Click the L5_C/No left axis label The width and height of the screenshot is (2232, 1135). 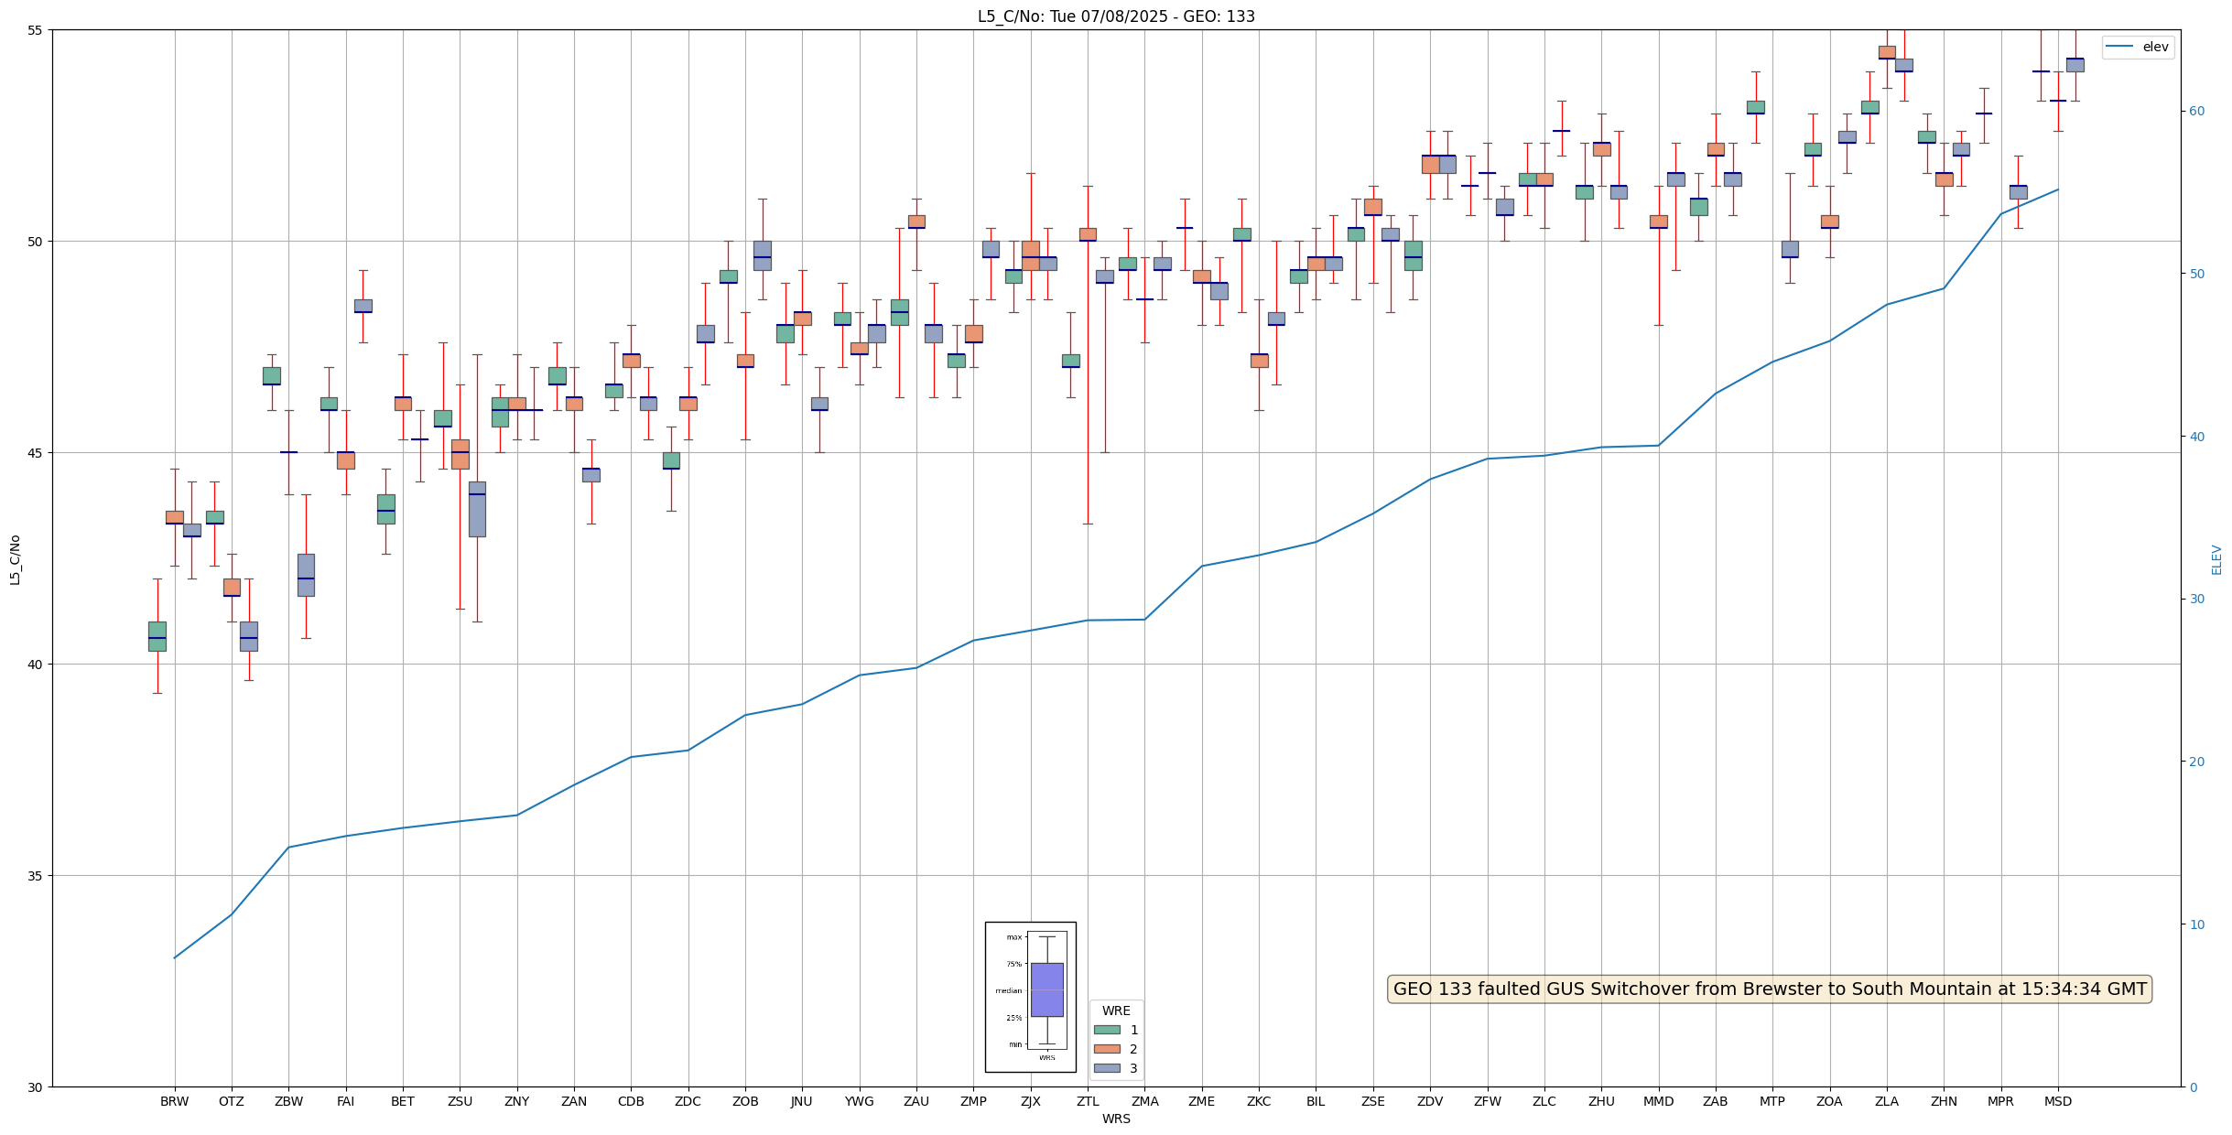pyautogui.click(x=15, y=559)
